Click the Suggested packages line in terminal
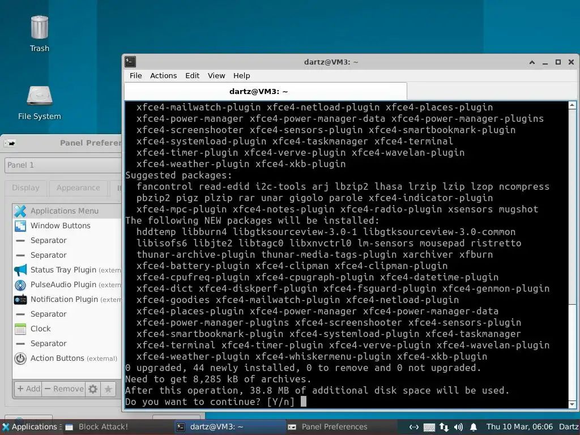This screenshot has width=580, height=435. (178, 176)
